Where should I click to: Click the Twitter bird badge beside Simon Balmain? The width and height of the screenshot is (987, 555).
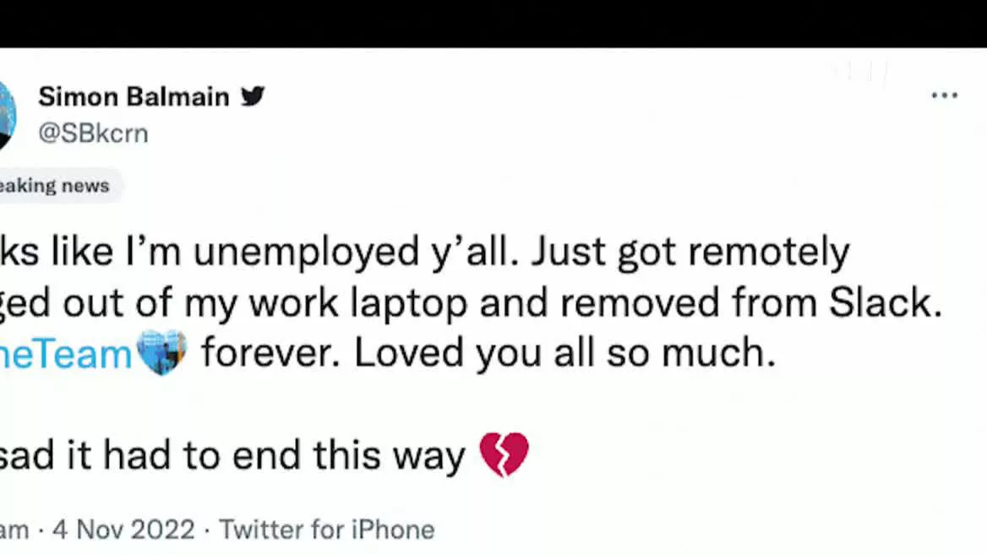tap(253, 96)
